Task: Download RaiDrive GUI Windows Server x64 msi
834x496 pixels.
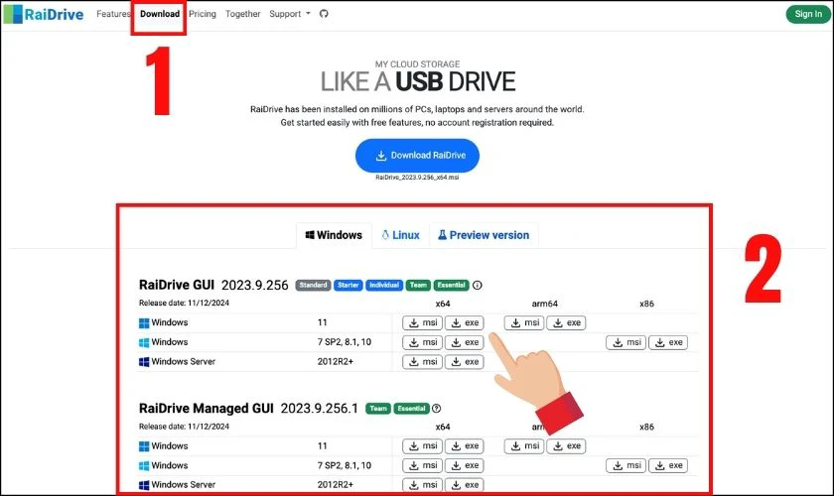Action: 422,362
